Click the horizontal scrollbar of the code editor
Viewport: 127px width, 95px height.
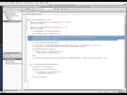(74, 90)
